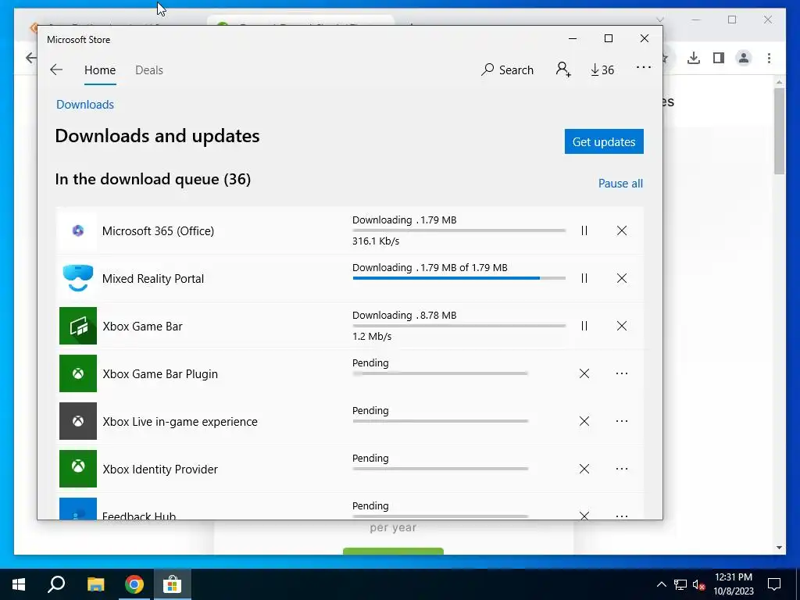The image size is (800, 600).
Task: Cancel the Mixed Reality Portal download
Action: (621, 278)
